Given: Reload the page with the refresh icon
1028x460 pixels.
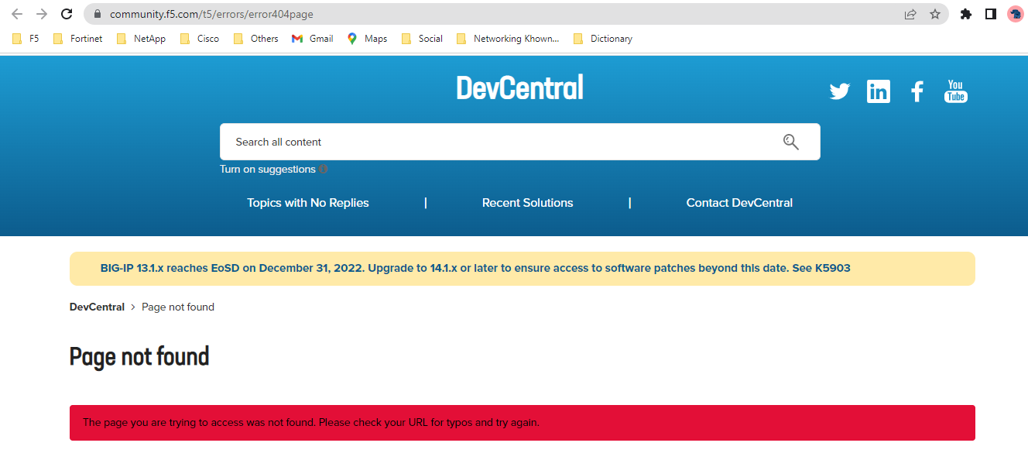Looking at the screenshot, I should [x=67, y=14].
